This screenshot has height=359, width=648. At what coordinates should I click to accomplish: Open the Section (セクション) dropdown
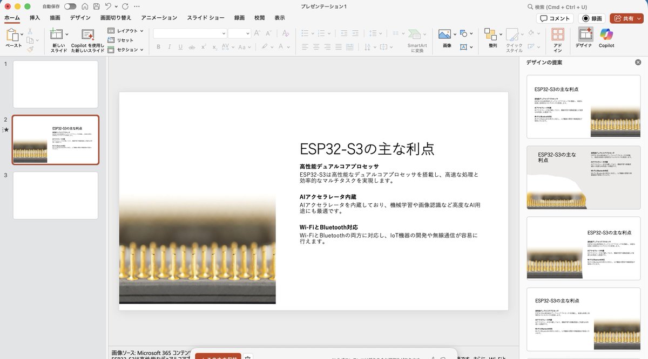point(125,50)
